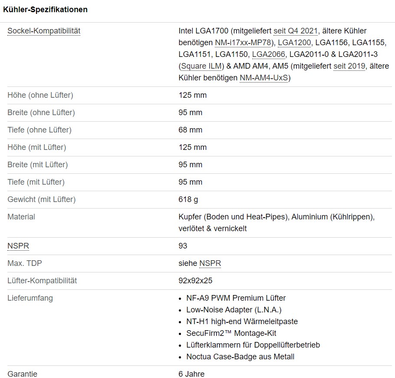The height and width of the screenshot is (378, 395).
Task: Click the "seit 2019" link
Action: (350, 66)
